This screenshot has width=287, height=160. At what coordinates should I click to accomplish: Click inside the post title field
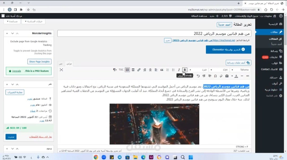[154, 33]
